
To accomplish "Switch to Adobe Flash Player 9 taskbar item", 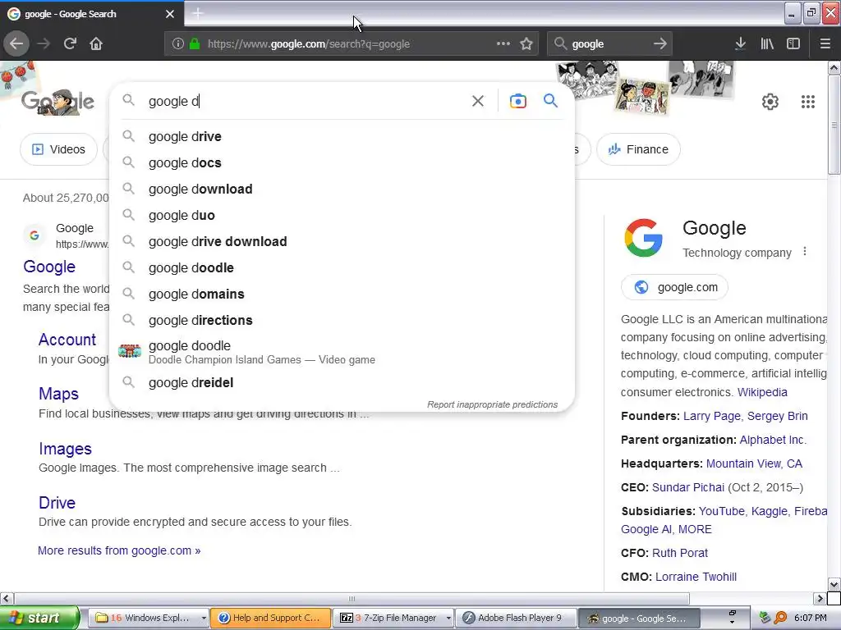I will 517,618.
